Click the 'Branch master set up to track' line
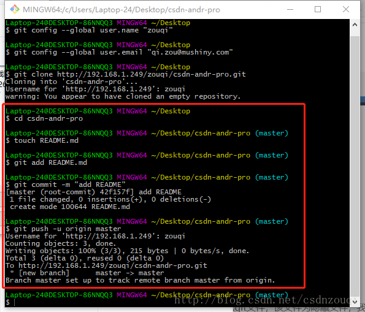Image resolution: width=365 pixels, height=312 pixels. (140, 280)
